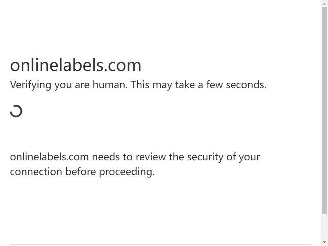Screen dimensions: 328x246
Task: Click the circular loading spinner
Action: coord(16,111)
